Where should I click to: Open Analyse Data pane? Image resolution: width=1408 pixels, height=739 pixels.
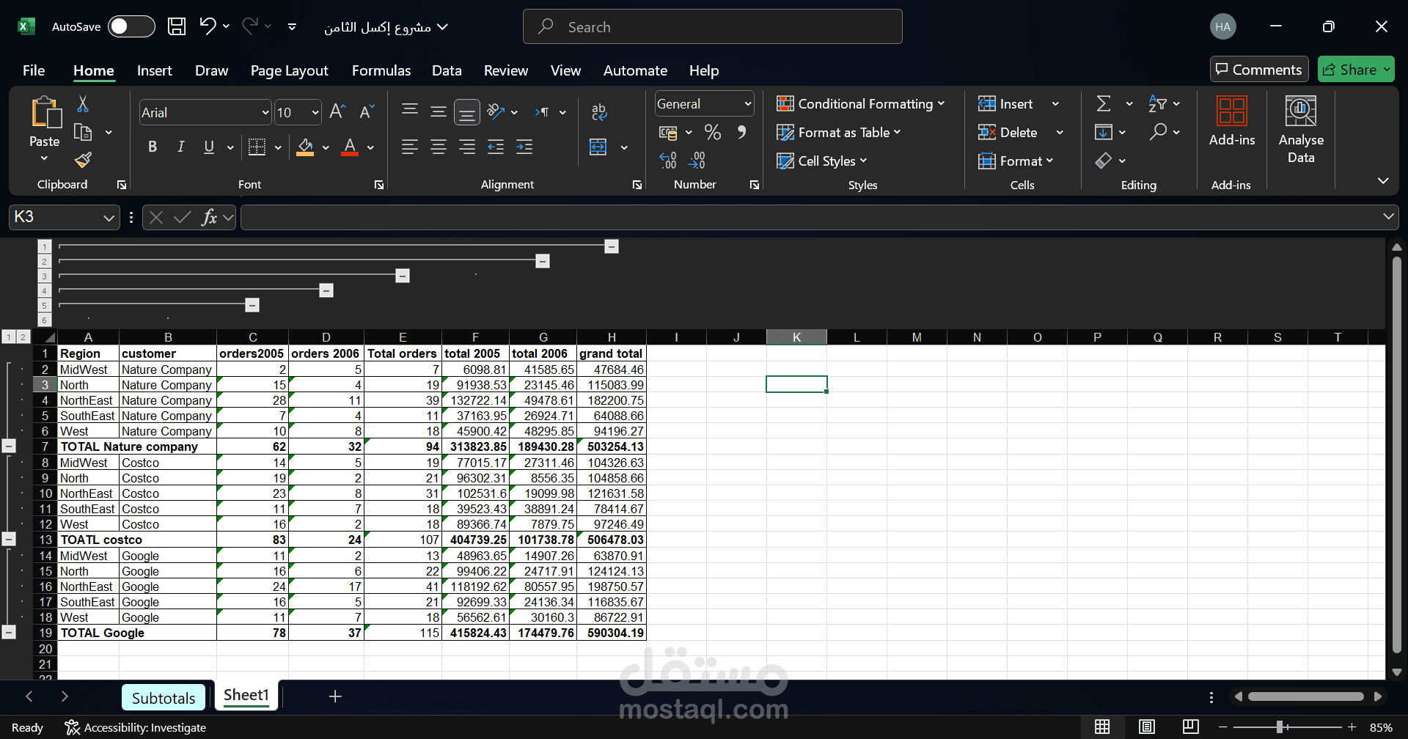point(1301,130)
